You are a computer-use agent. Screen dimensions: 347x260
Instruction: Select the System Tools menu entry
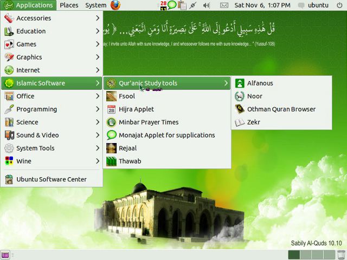[52, 148]
